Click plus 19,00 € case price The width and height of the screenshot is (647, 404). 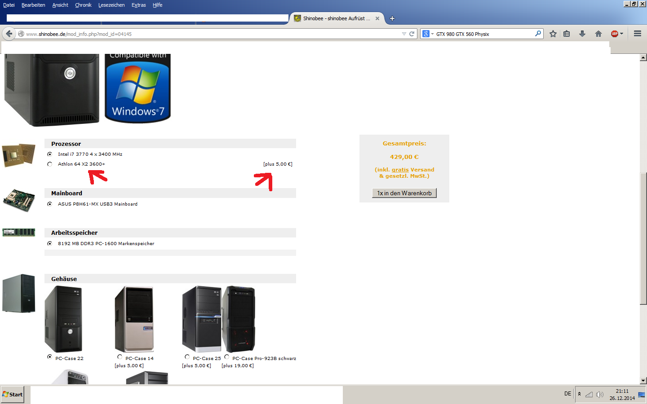238,365
